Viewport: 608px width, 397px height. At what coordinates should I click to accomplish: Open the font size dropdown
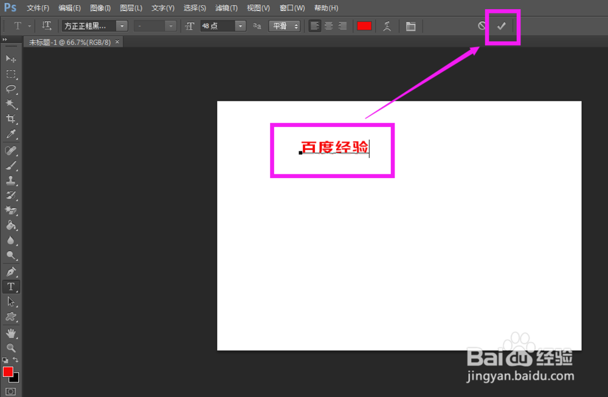[x=239, y=26]
